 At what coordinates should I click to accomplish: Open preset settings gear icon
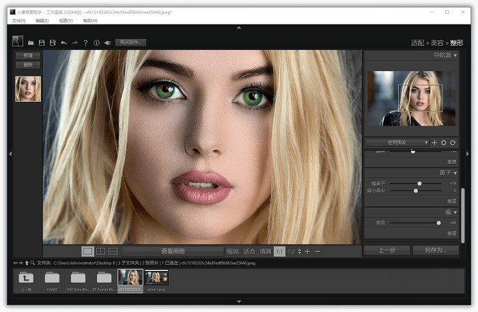[x=443, y=143]
